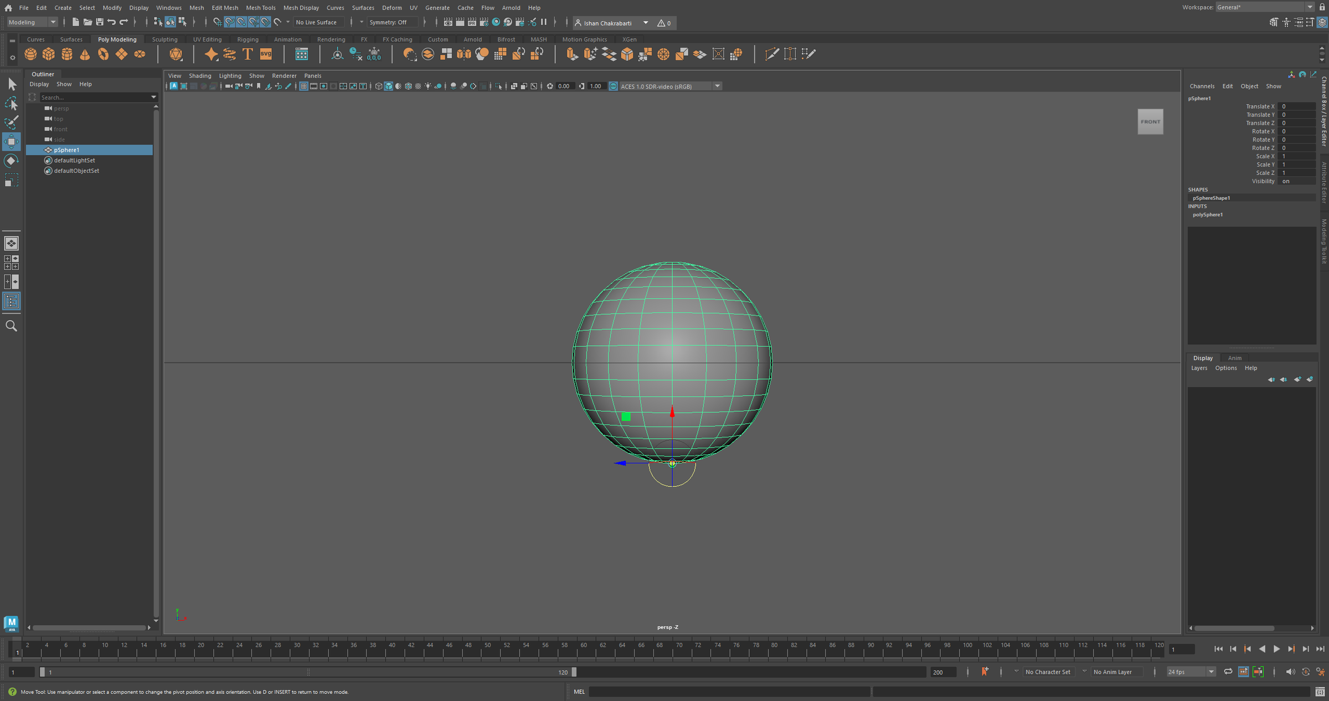Toggle the Outliner panel button
Image resolution: width=1329 pixels, height=701 pixels.
tap(12, 301)
